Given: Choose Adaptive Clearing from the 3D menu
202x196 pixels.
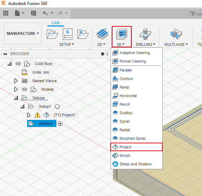Looking at the screenshot, I should (137, 53).
